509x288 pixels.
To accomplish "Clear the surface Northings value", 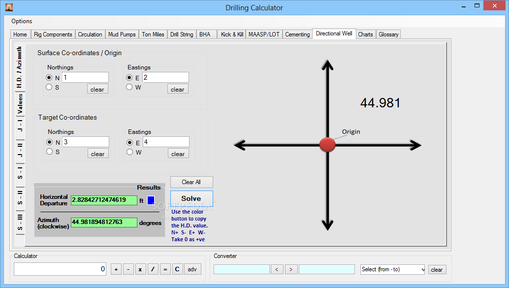I will (97, 89).
